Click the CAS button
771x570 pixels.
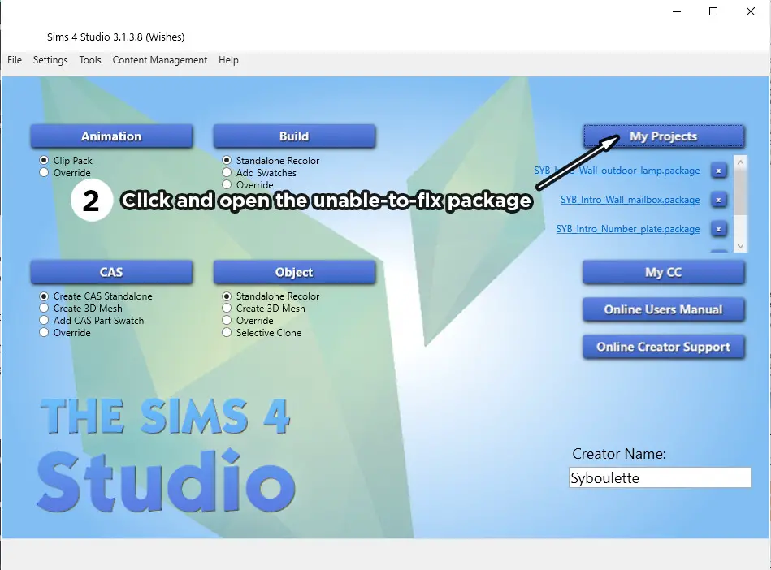[x=111, y=272]
